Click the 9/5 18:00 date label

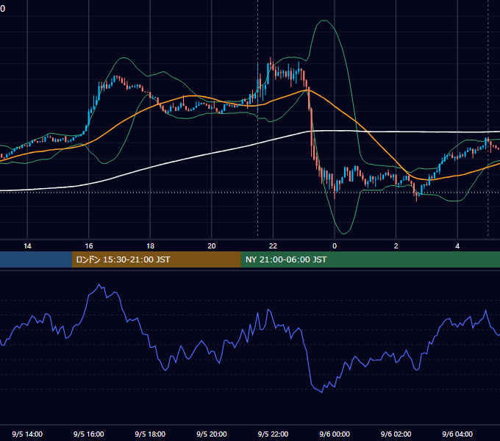tap(150, 434)
